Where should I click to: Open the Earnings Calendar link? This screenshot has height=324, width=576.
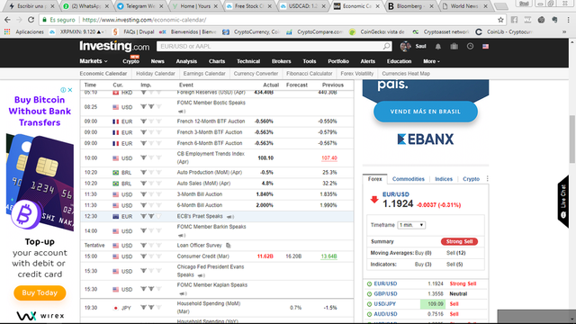[204, 74]
